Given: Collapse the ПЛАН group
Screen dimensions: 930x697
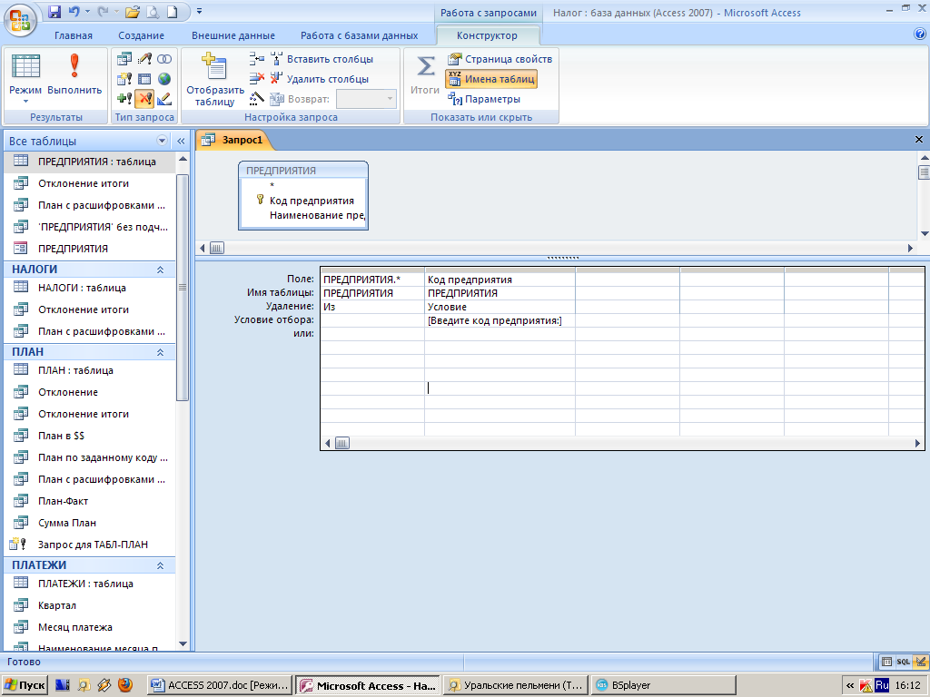Looking at the screenshot, I should (x=160, y=352).
